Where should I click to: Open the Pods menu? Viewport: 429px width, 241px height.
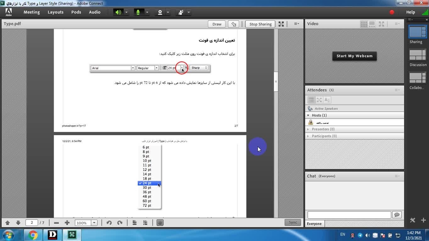point(76,12)
